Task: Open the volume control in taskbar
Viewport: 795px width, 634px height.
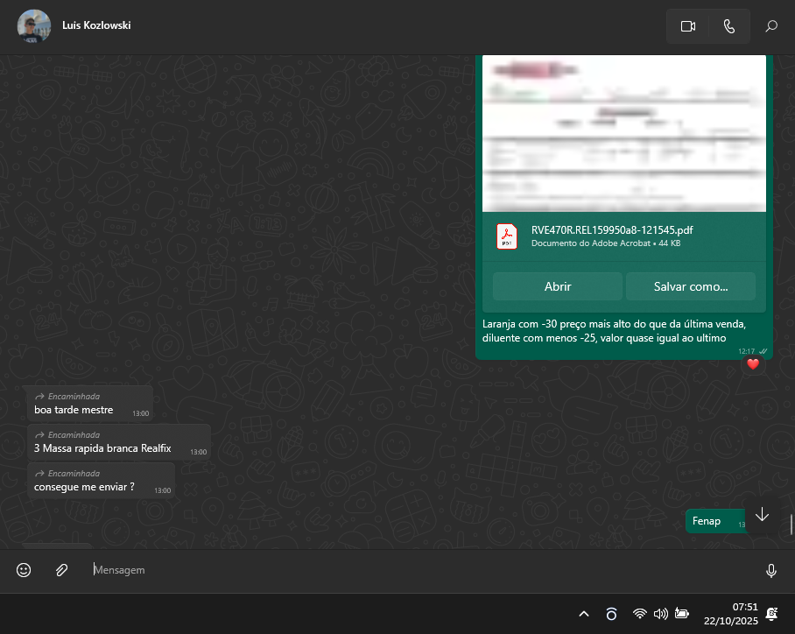Action: point(661,614)
